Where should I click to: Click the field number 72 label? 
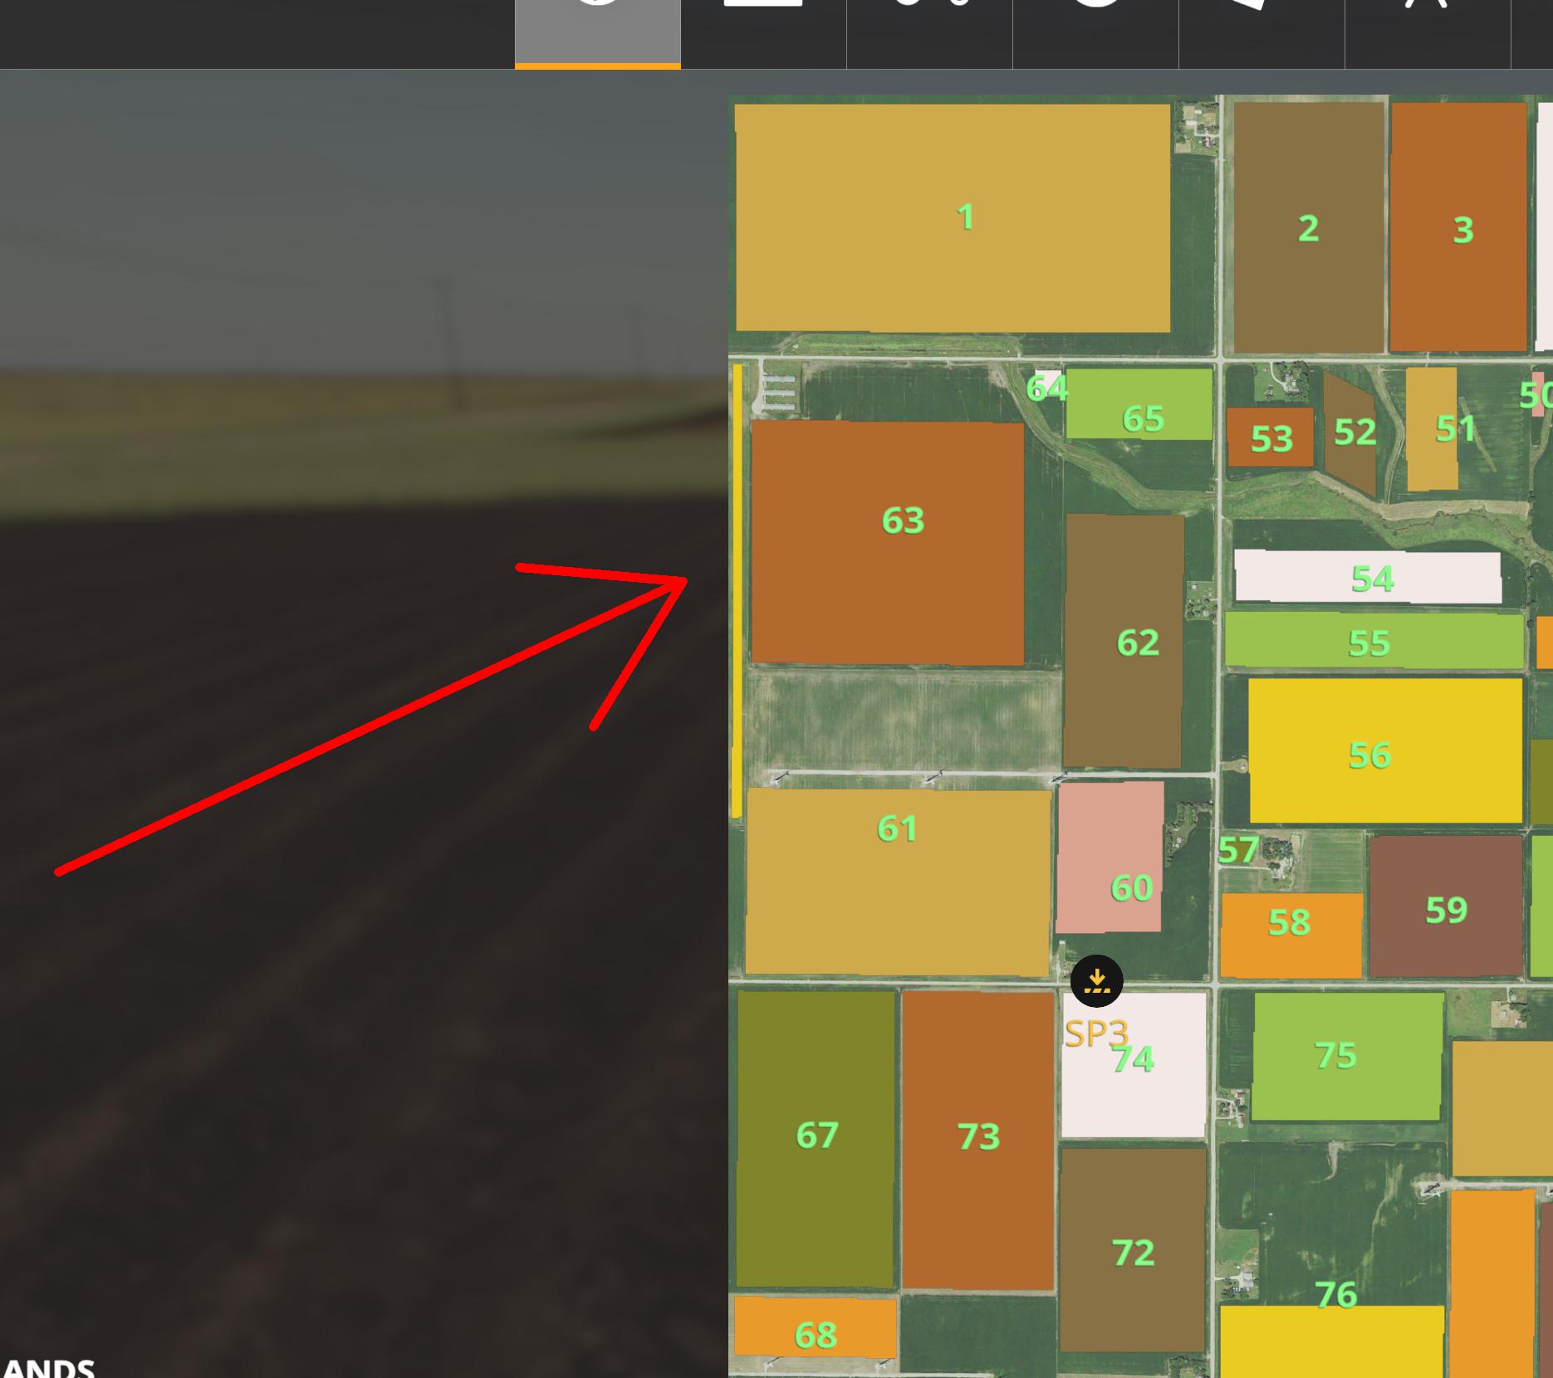1133,1253
